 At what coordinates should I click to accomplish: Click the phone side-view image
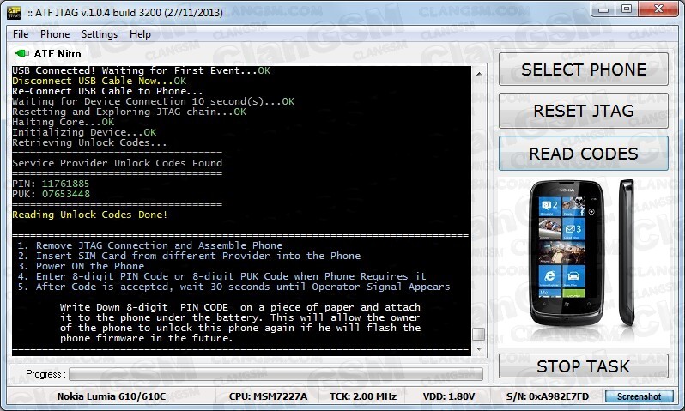pos(627,252)
